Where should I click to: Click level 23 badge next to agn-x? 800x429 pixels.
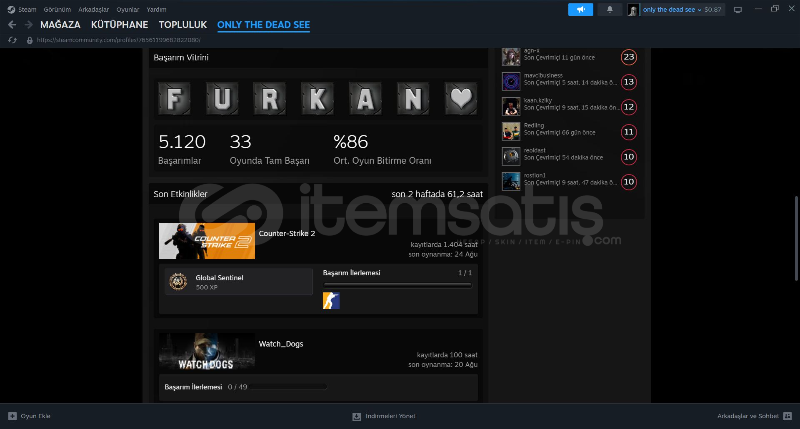coord(629,57)
